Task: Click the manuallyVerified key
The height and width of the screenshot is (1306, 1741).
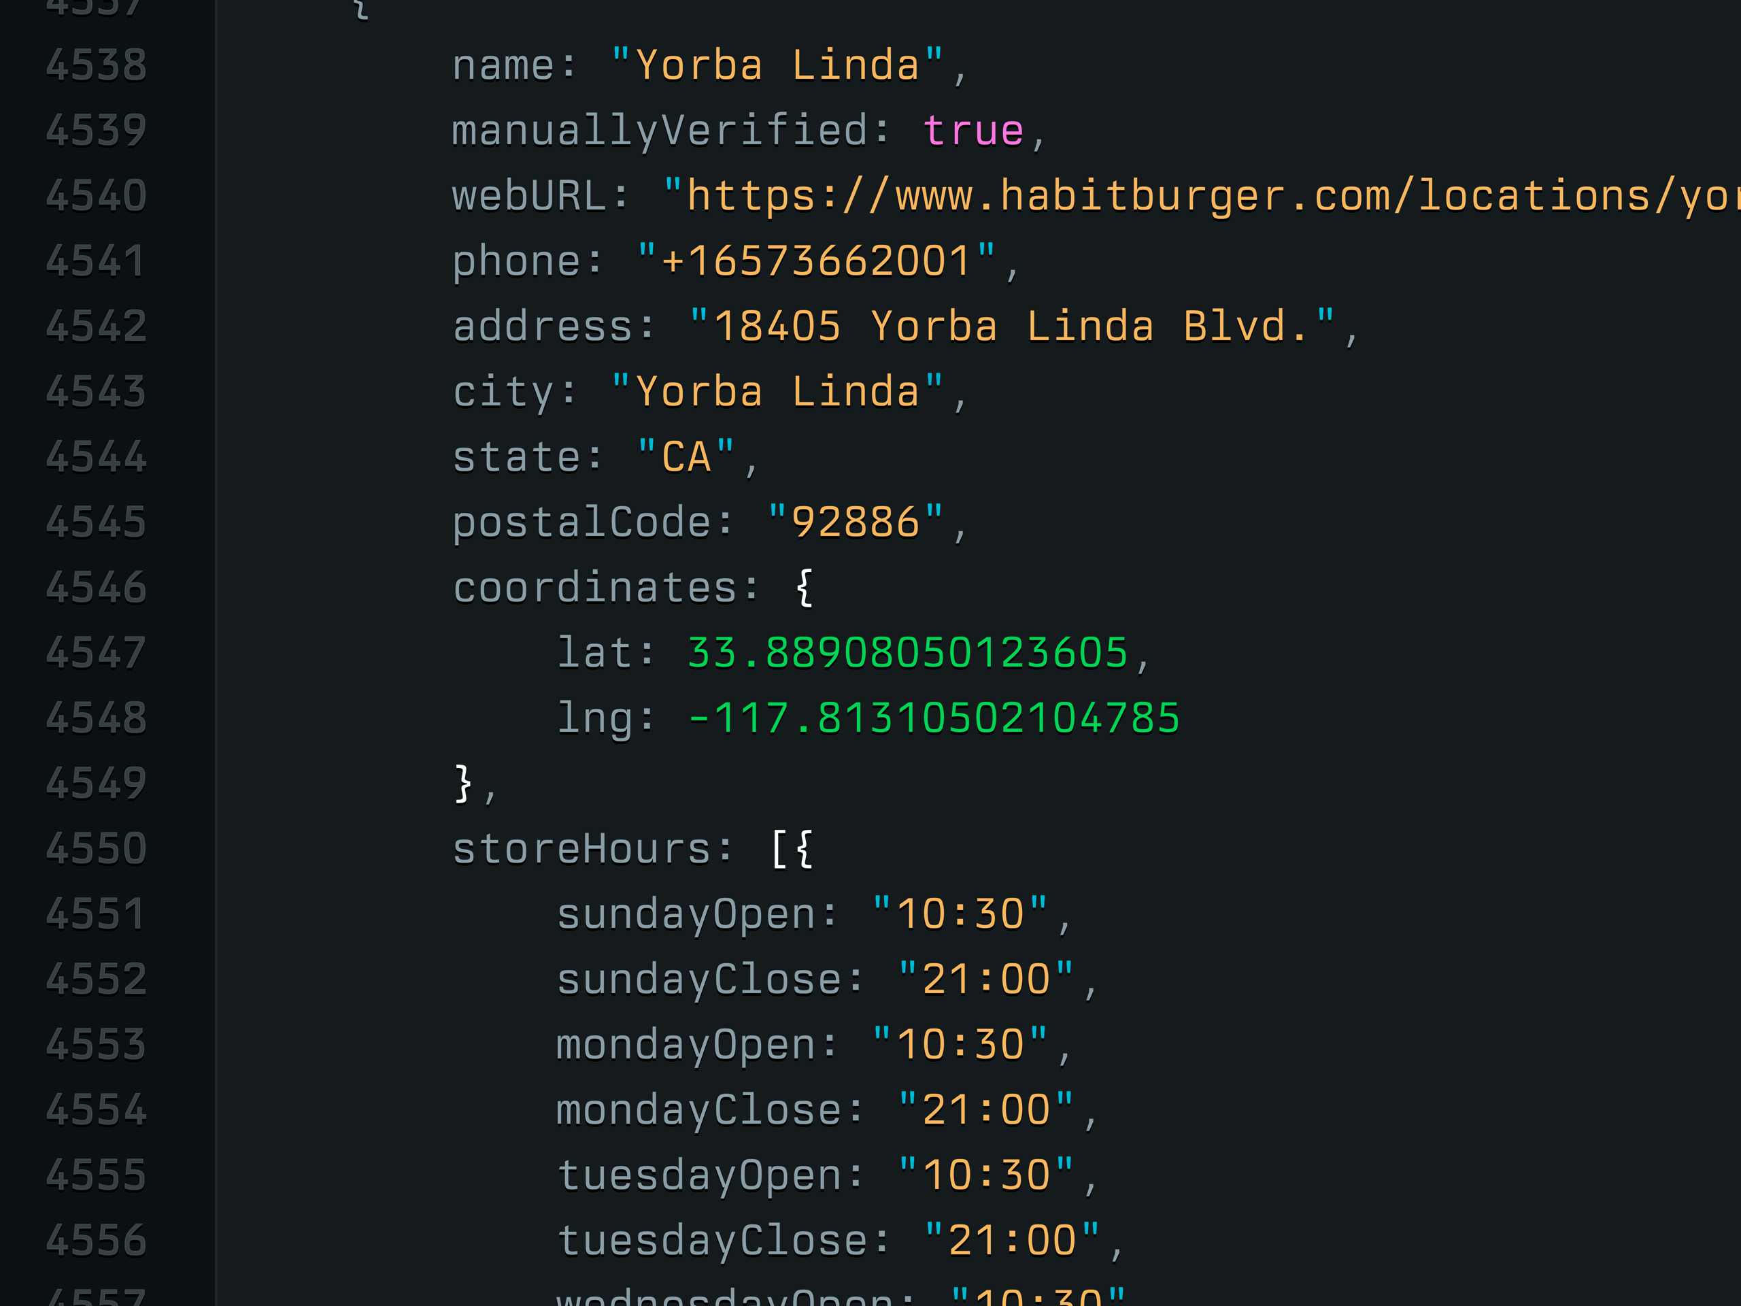Action: (660, 131)
